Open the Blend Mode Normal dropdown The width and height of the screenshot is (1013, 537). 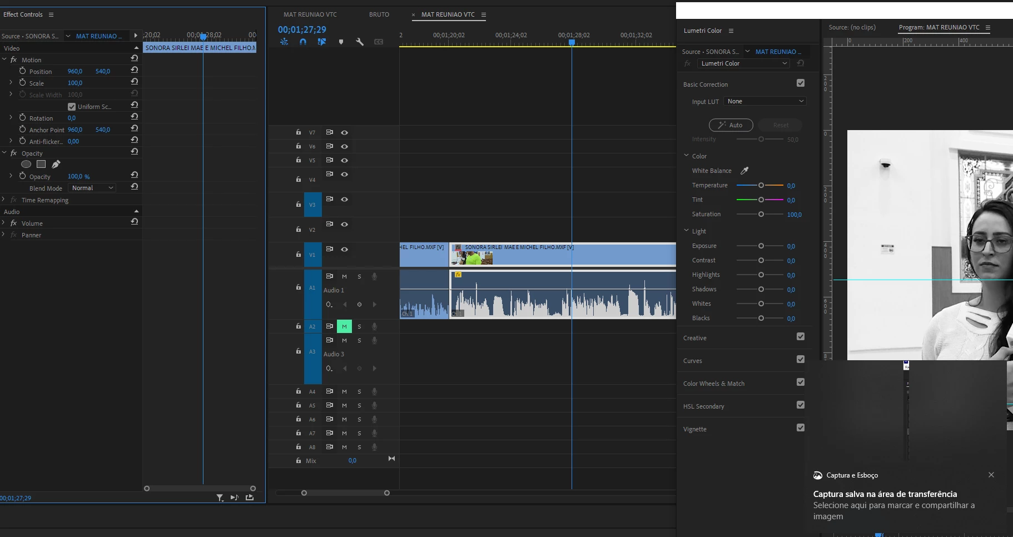click(x=92, y=188)
